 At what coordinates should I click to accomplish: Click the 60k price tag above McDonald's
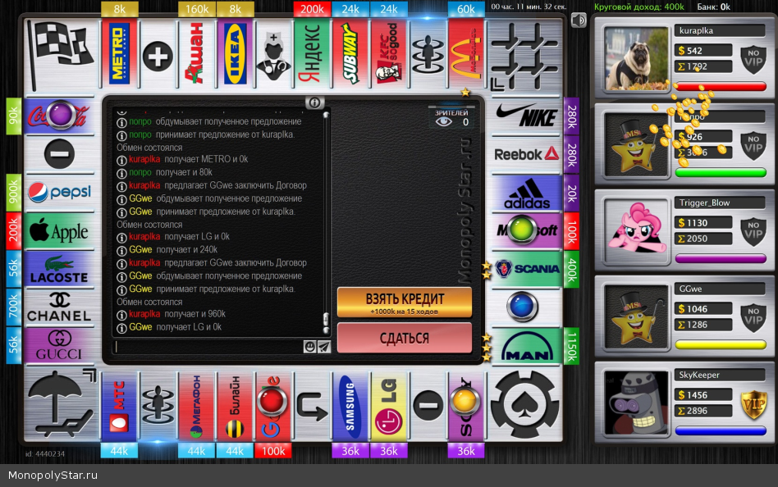[466, 9]
